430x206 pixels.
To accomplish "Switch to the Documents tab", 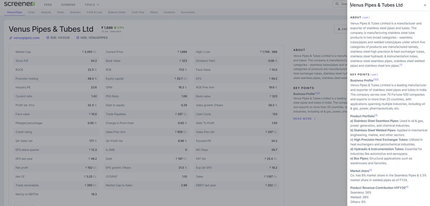I will point(188,12).
